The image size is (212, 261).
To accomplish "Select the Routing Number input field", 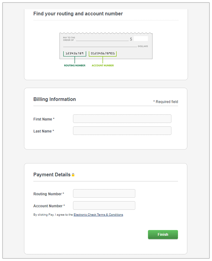I will [104, 194].
